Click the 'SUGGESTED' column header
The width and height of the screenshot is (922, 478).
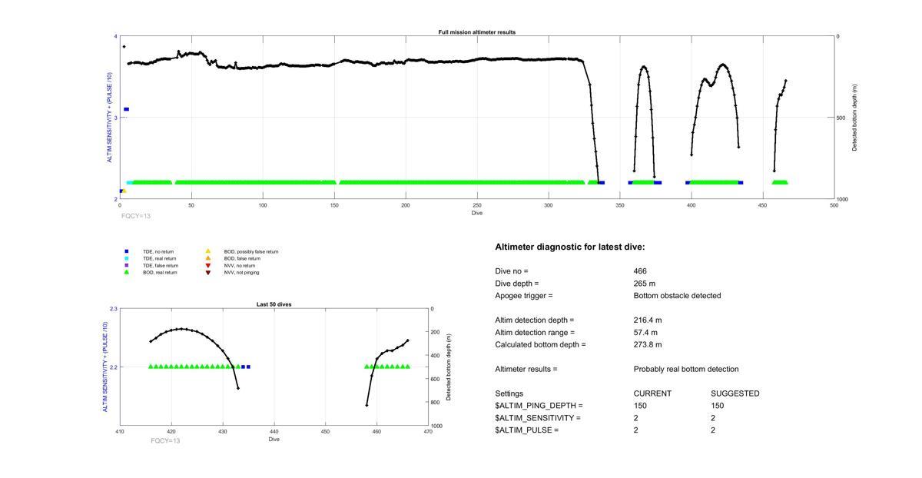point(735,393)
